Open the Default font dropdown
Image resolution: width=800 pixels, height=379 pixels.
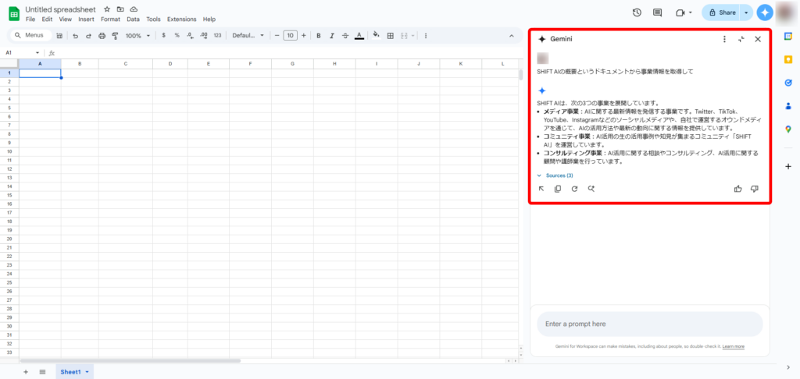(248, 36)
